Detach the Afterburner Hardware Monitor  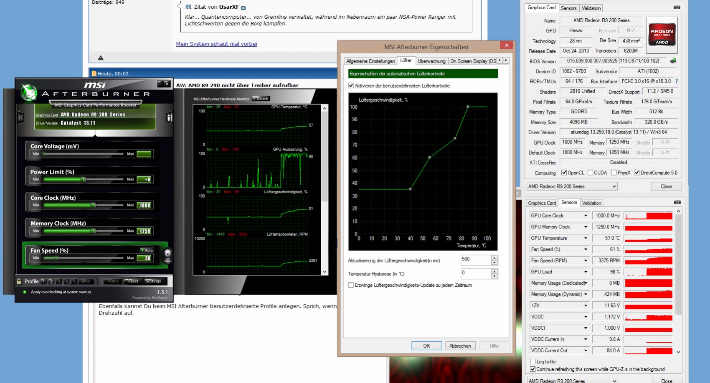[x=261, y=99]
